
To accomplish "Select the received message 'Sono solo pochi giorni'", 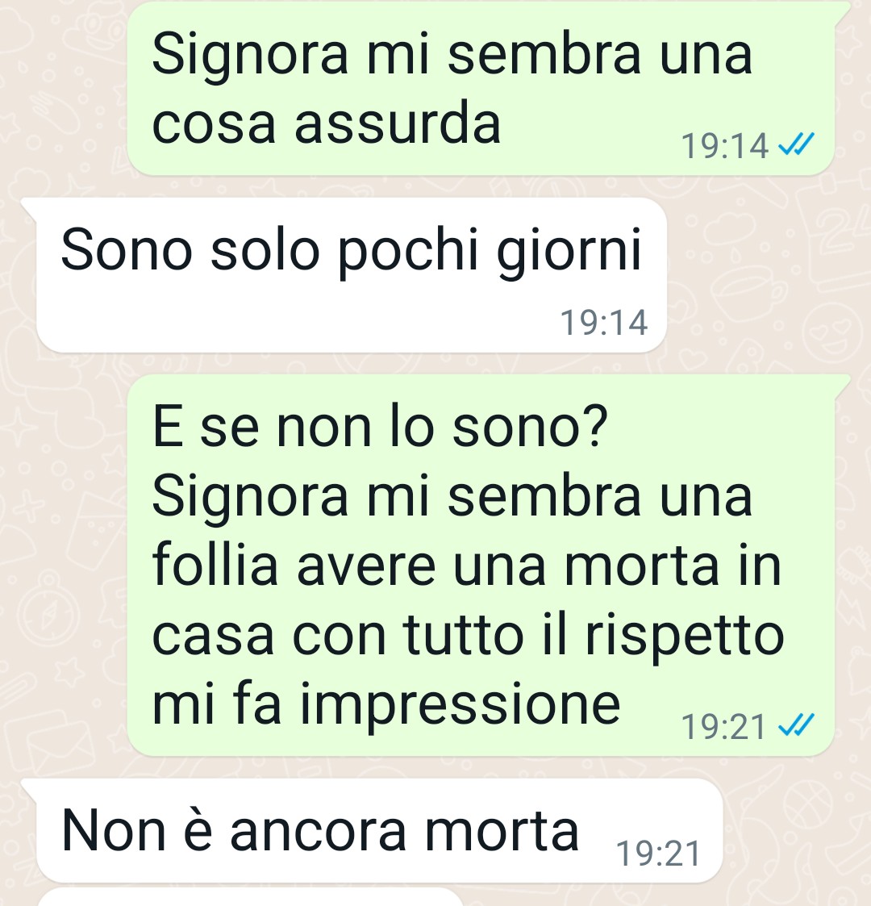I will (x=352, y=275).
